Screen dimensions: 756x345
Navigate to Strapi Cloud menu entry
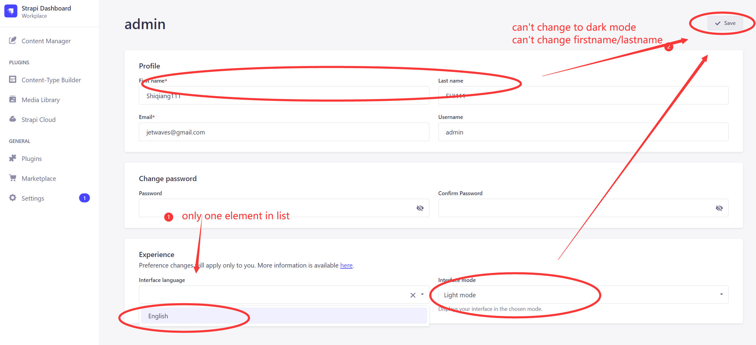pos(38,119)
